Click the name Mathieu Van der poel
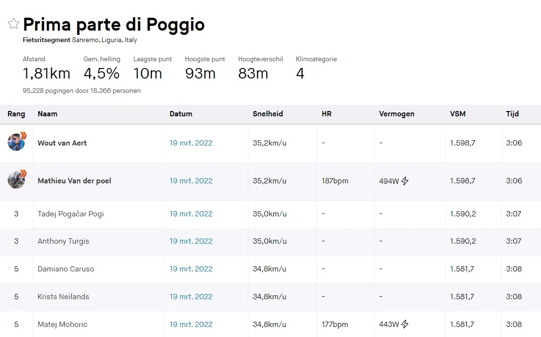The height and width of the screenshot is (337, 541). pyautogui.click(x=74, y=181)
